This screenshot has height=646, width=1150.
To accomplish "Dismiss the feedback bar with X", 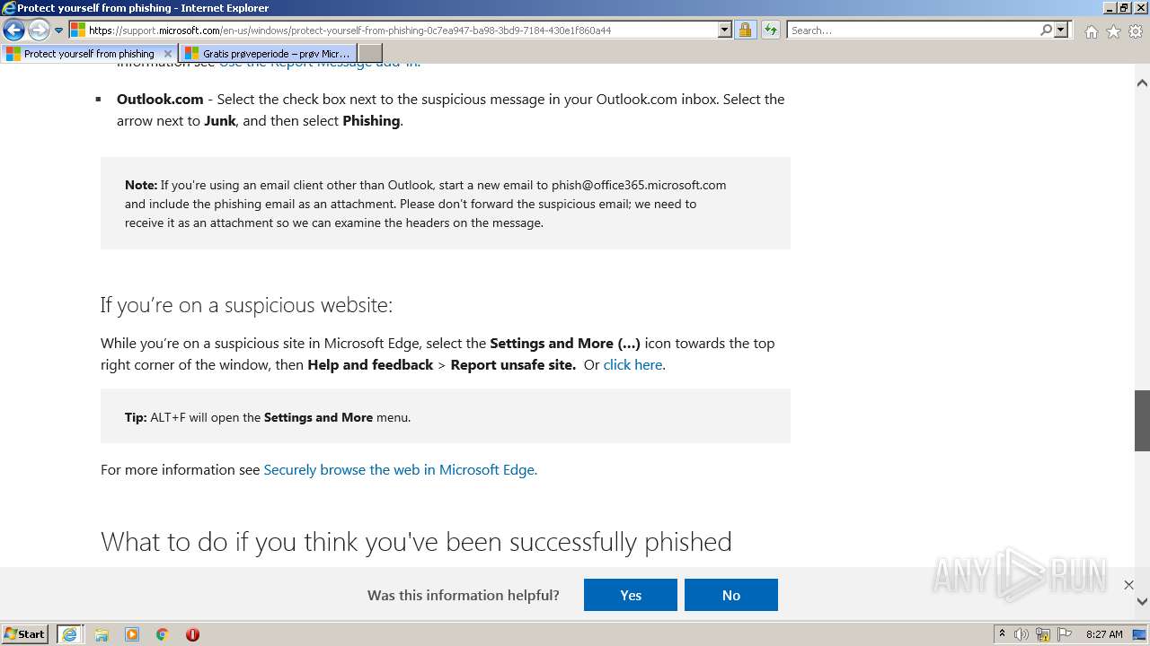I will (1128, 585).
